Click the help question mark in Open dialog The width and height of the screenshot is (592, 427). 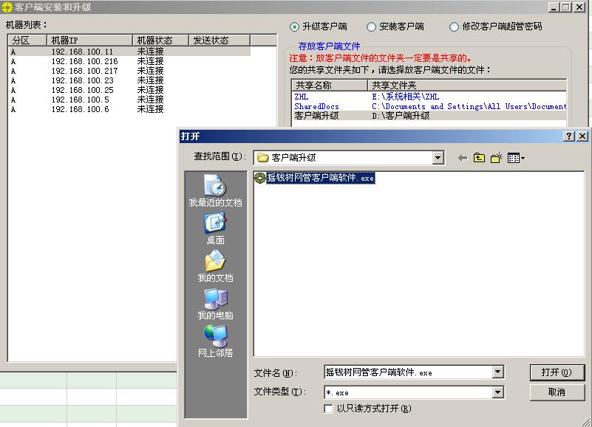tap(569, 136)
